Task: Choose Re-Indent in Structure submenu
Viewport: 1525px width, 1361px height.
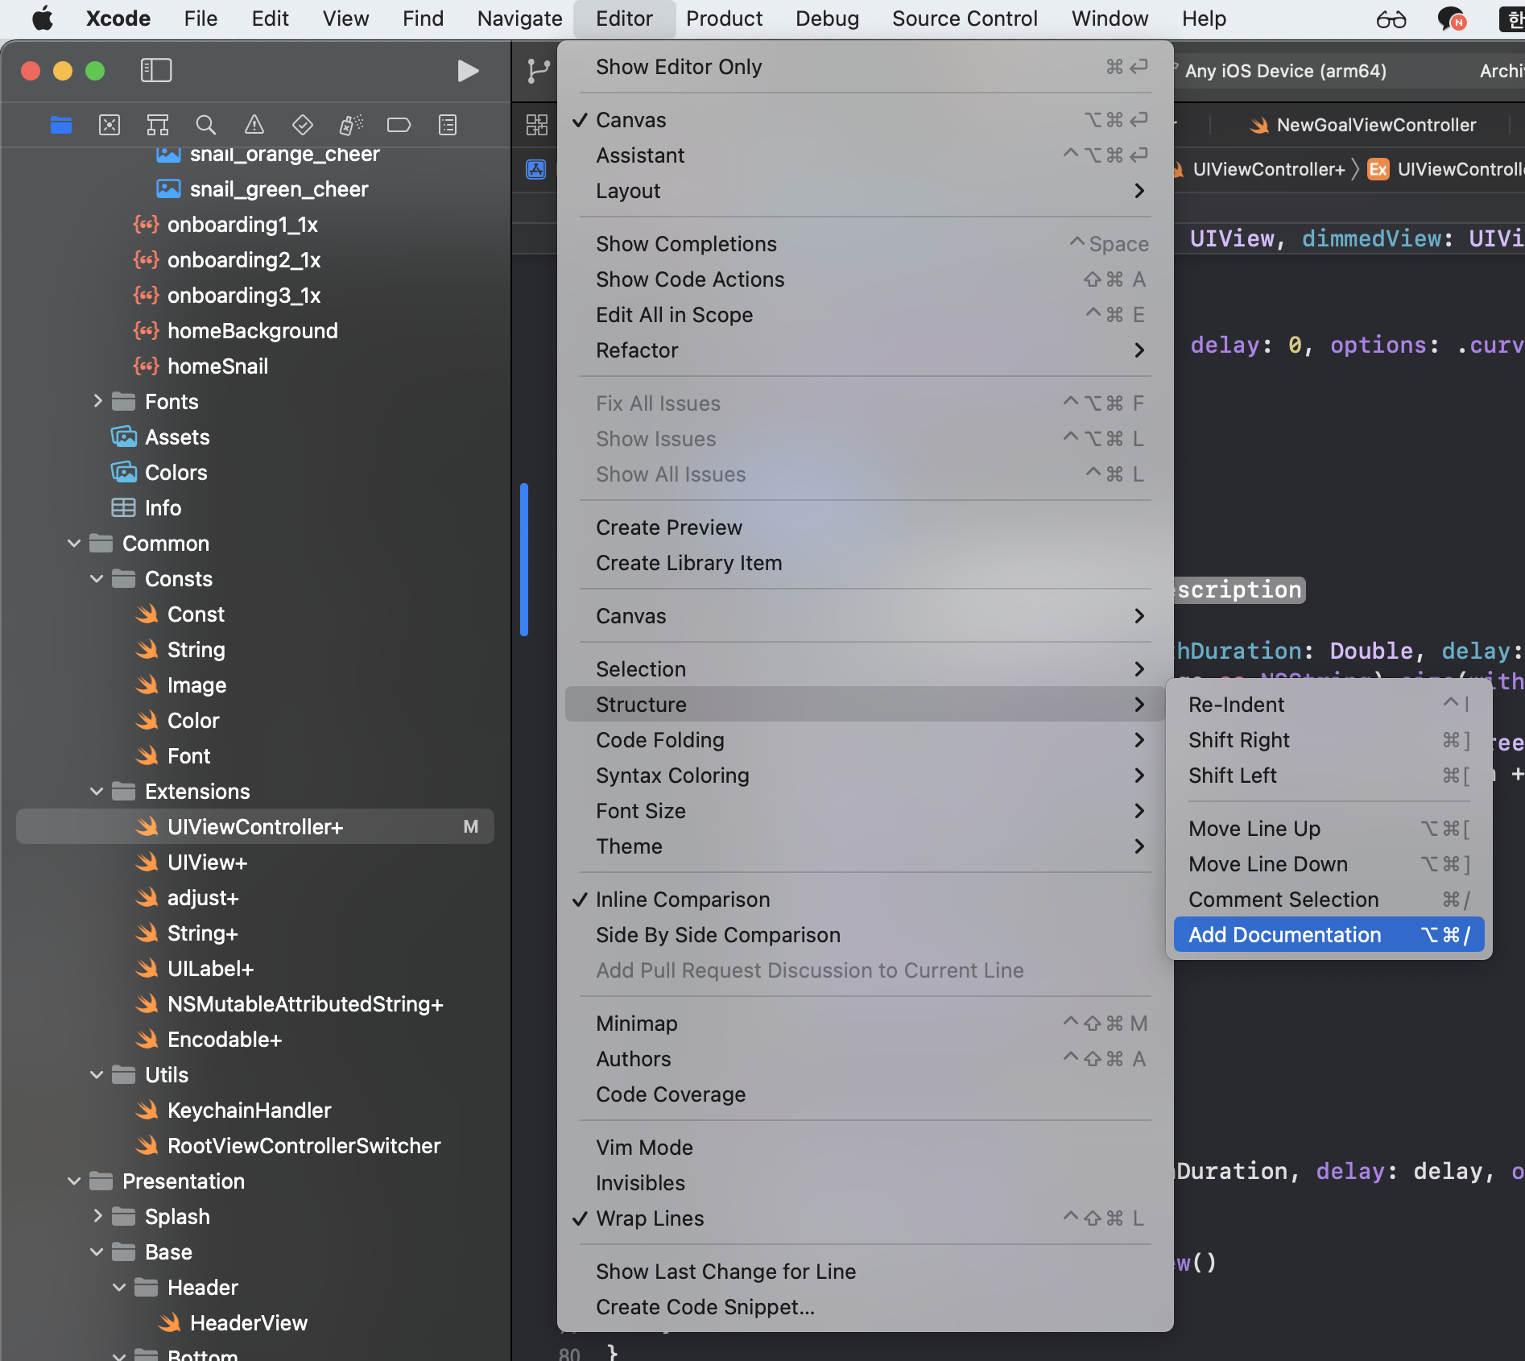Action: point(1329,705)
